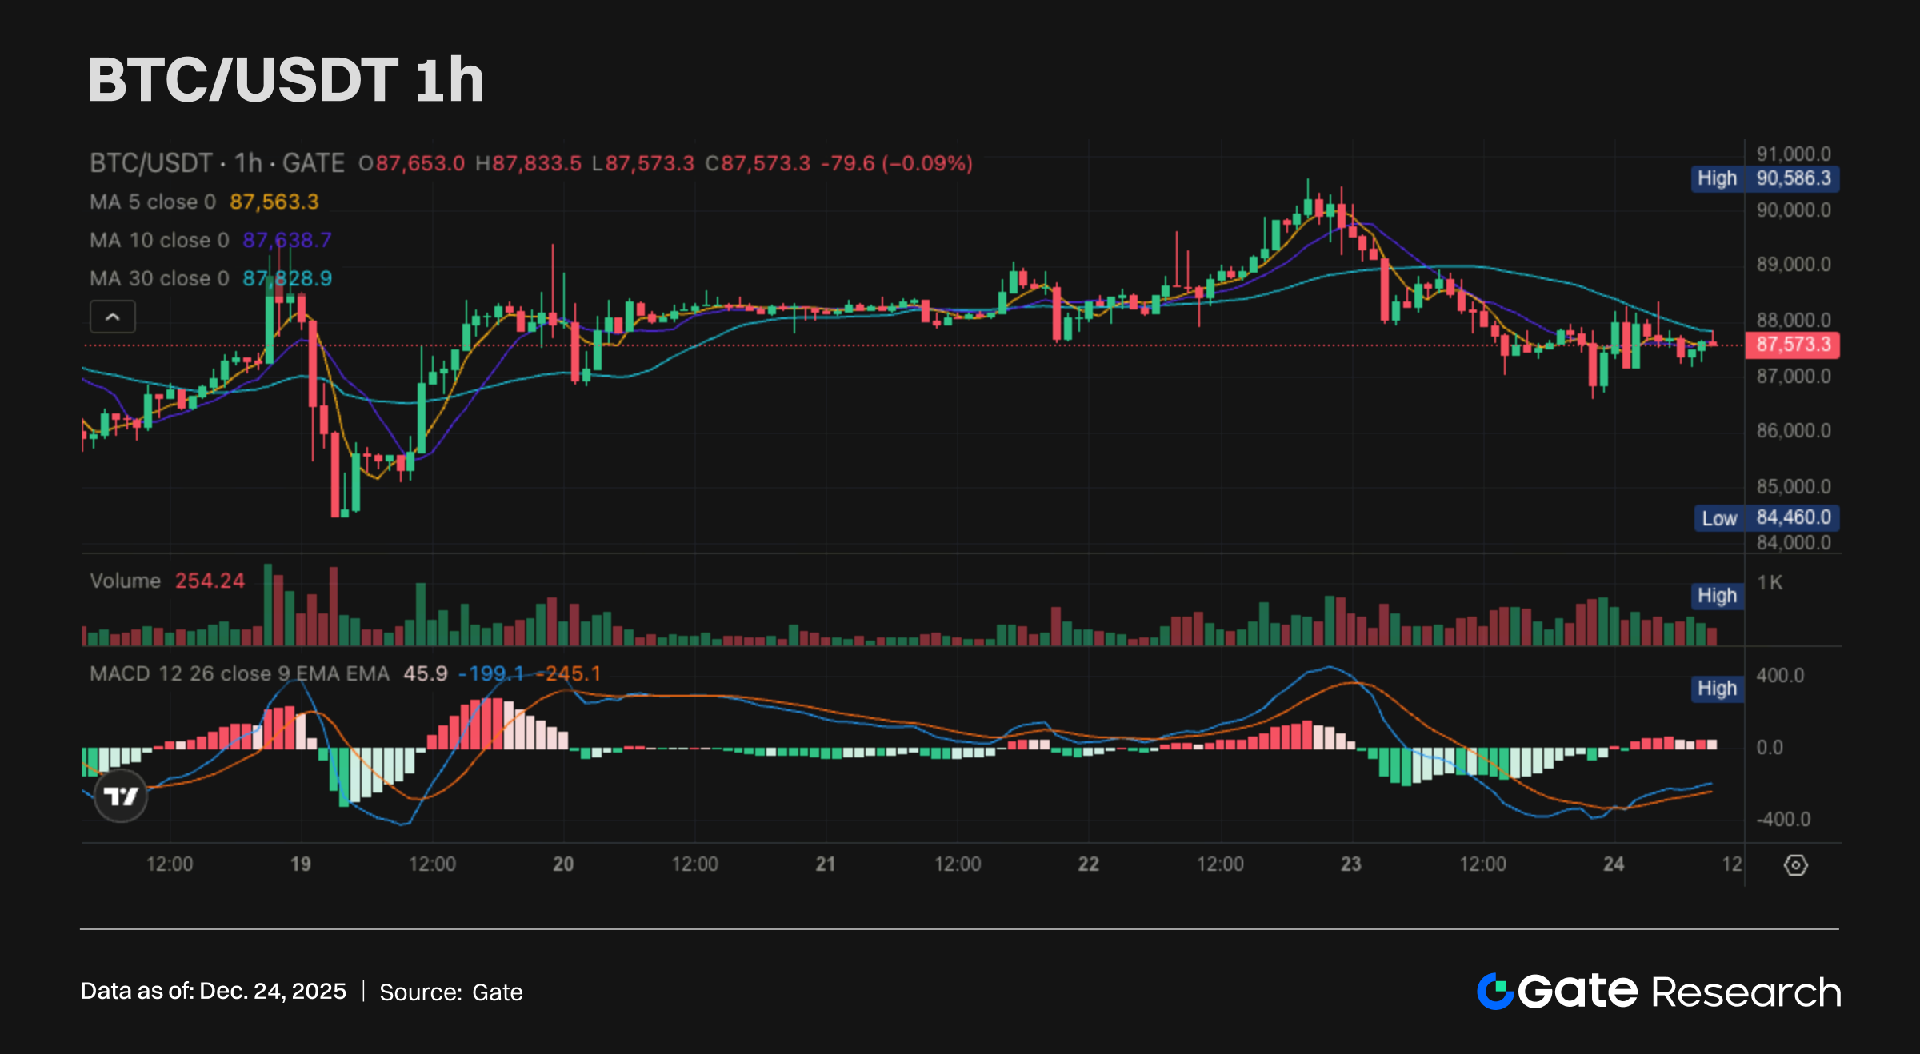This screenshot has width=1920, height=1054.
Task: Collapse the indicator legend chevron
Action: (113, 317)
